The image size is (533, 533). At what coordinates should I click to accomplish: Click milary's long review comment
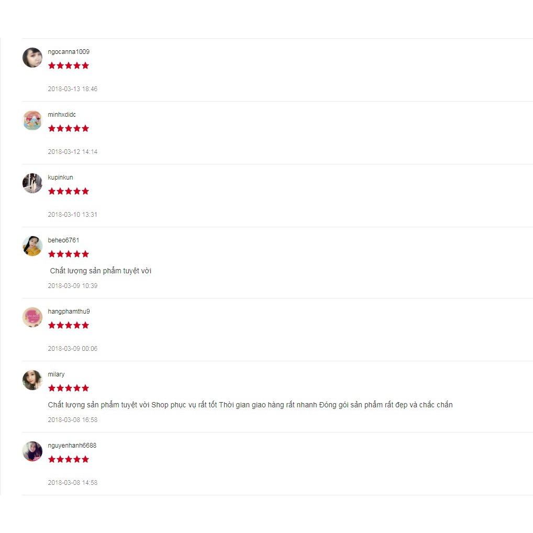(250, 405)
